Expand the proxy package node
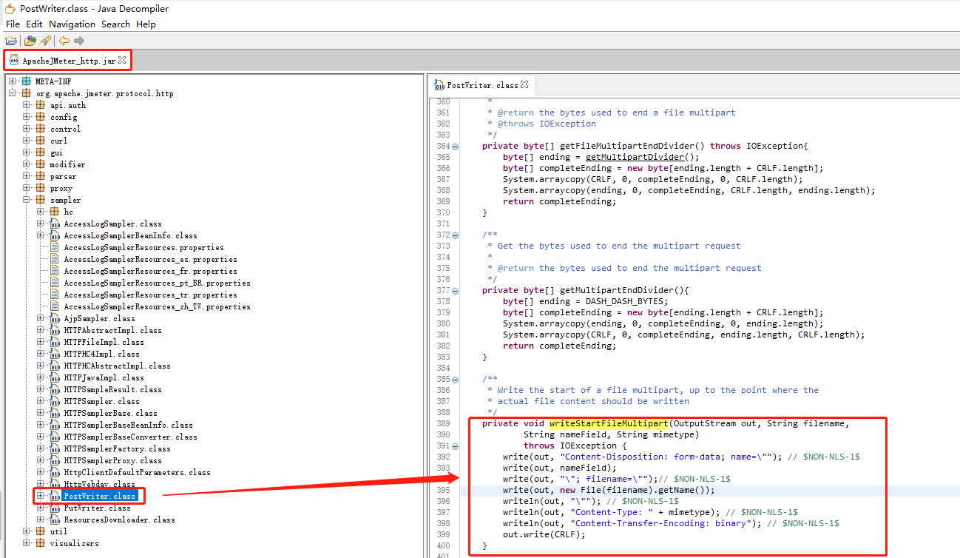Image resolution: width=960 pixels, height=558 pixels. pyautogui.click(x=27, y=188)
